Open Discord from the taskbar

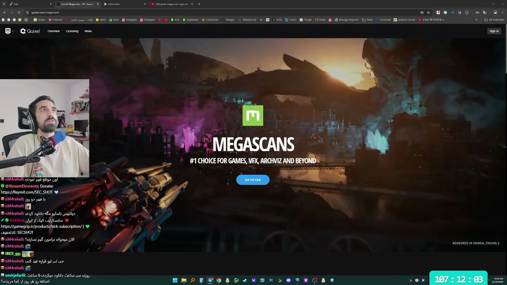pos(288,280)
